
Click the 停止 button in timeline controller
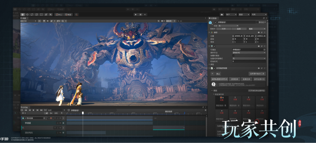pyautogui.click(x=218, y=74)
